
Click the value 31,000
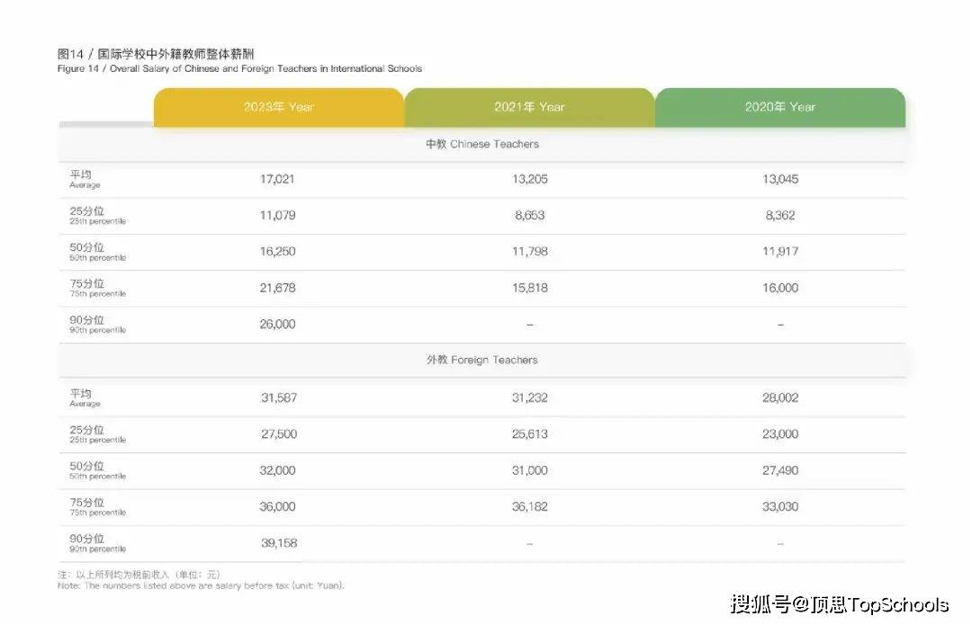tap(529, 470)
